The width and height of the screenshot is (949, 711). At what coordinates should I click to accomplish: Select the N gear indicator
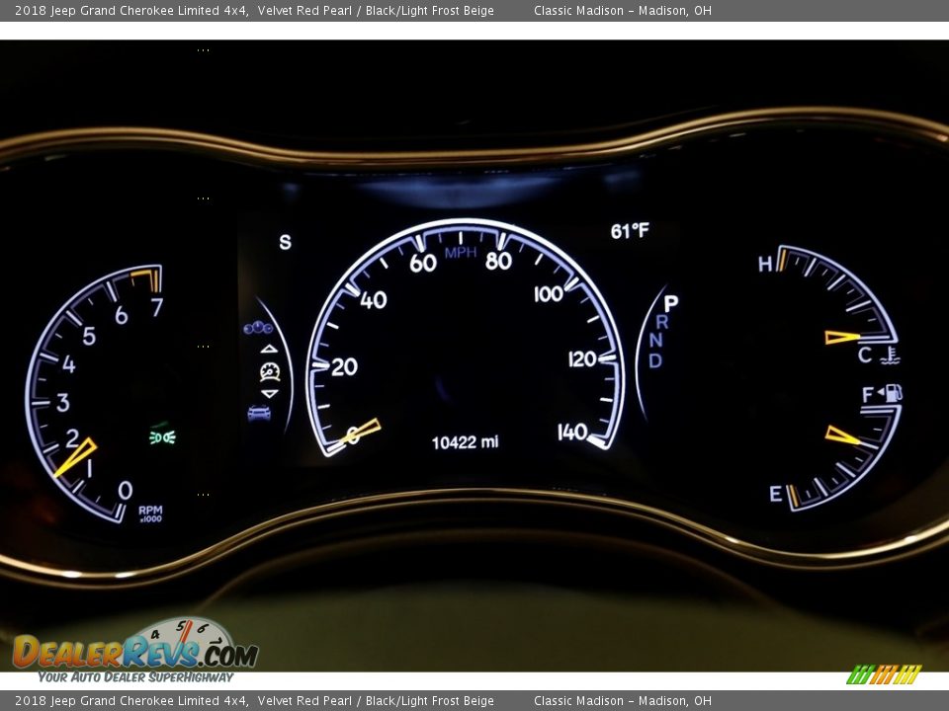656,341
